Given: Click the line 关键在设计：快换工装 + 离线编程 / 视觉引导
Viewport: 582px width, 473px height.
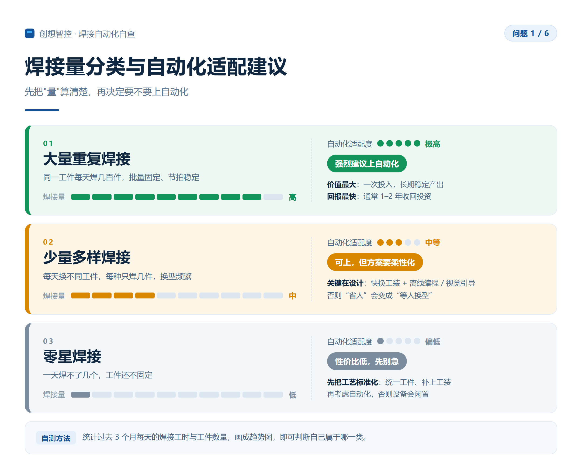Looking at the screenshot, I should coord(401,283).
